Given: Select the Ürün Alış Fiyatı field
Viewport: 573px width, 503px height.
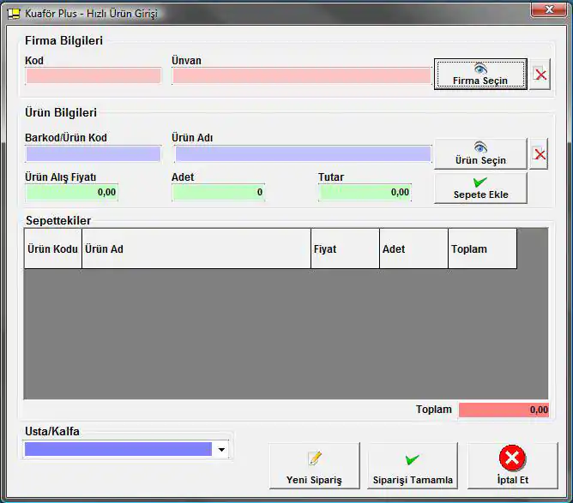Looking at the screenshot, I should point(72,193).
